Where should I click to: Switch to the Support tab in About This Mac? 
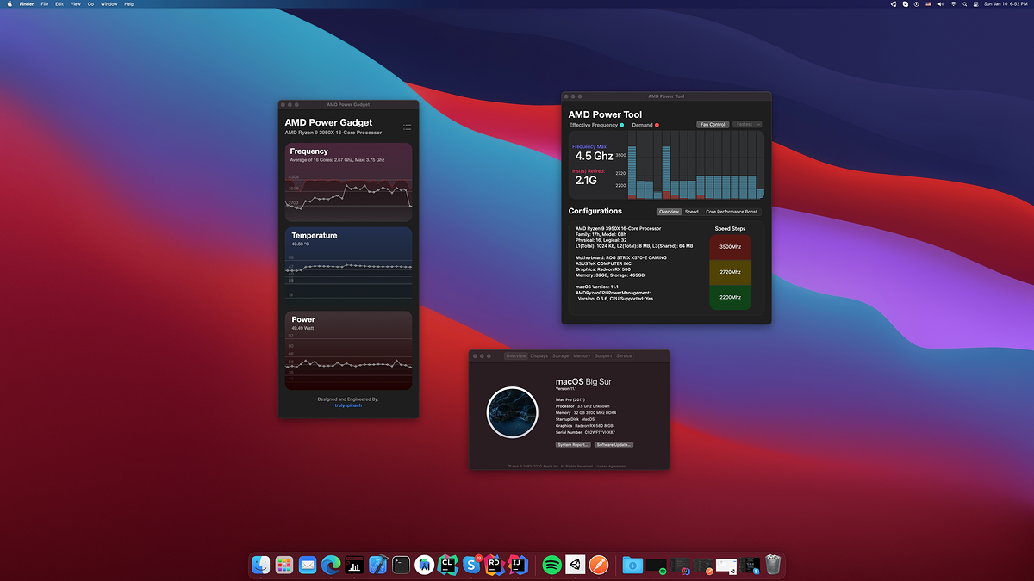pyautogui.click(x=603, y=355)
